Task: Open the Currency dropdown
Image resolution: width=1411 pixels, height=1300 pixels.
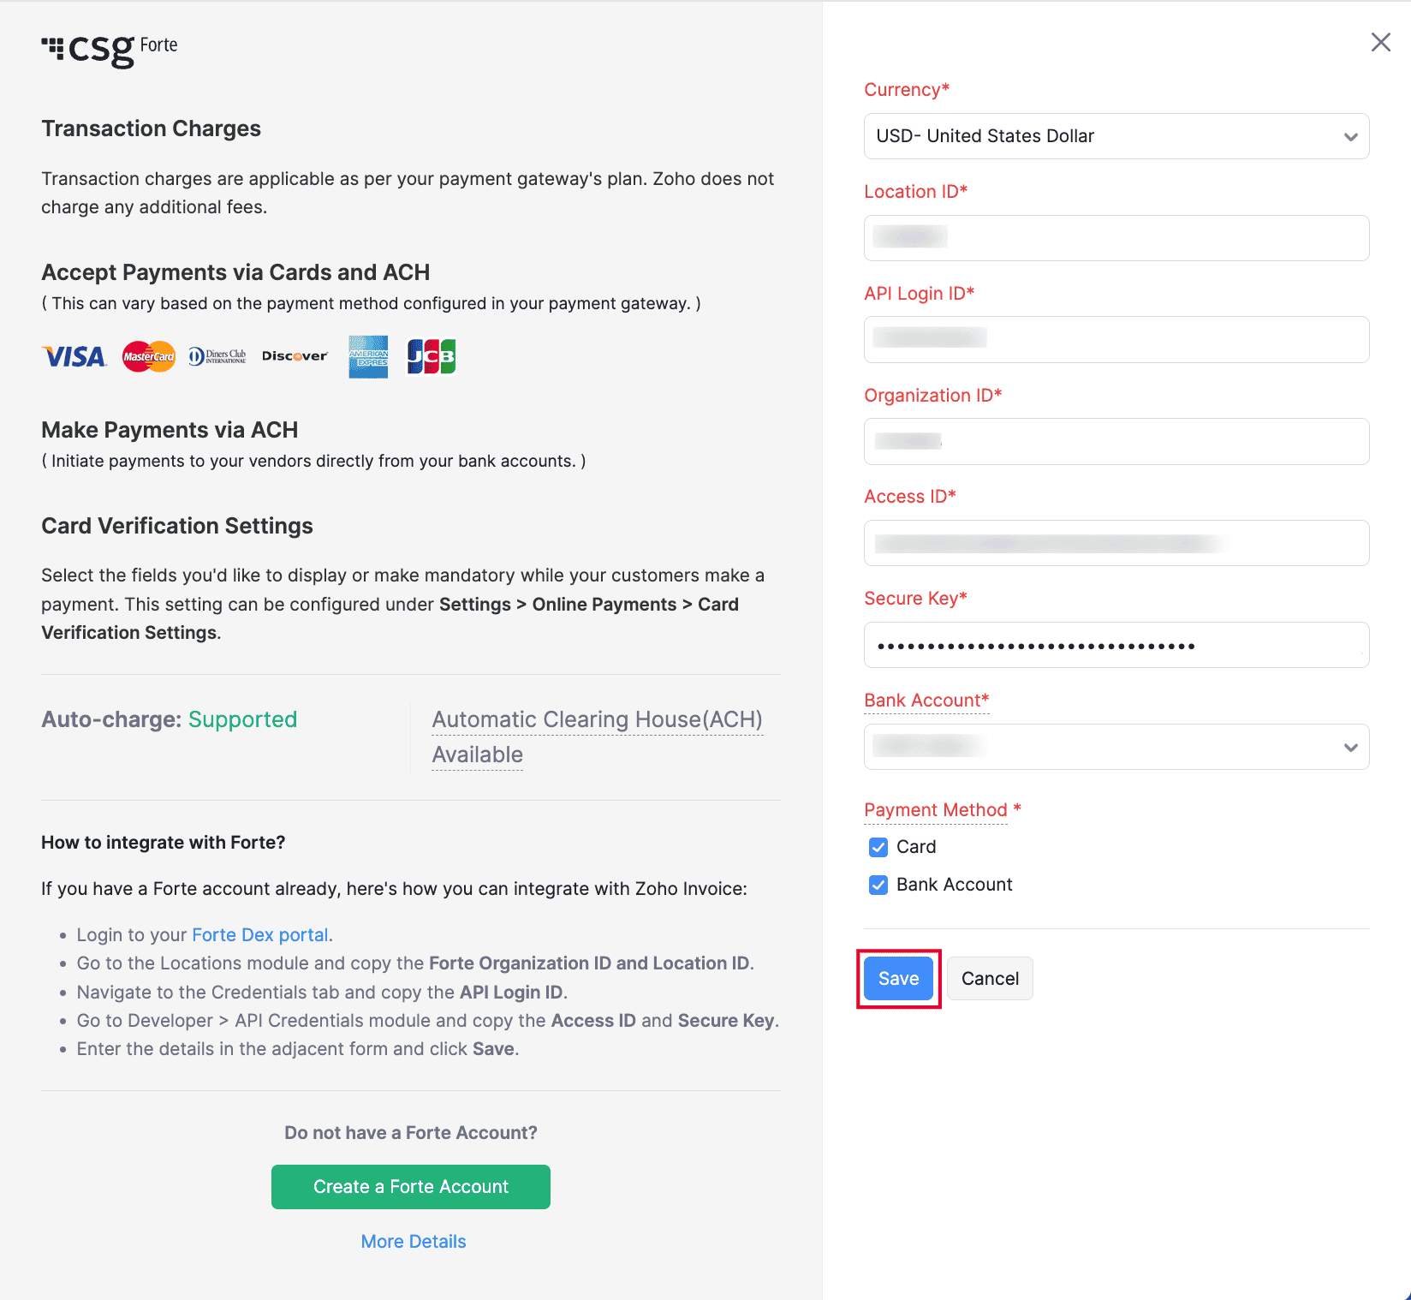Action: (x=1116, y=136)
